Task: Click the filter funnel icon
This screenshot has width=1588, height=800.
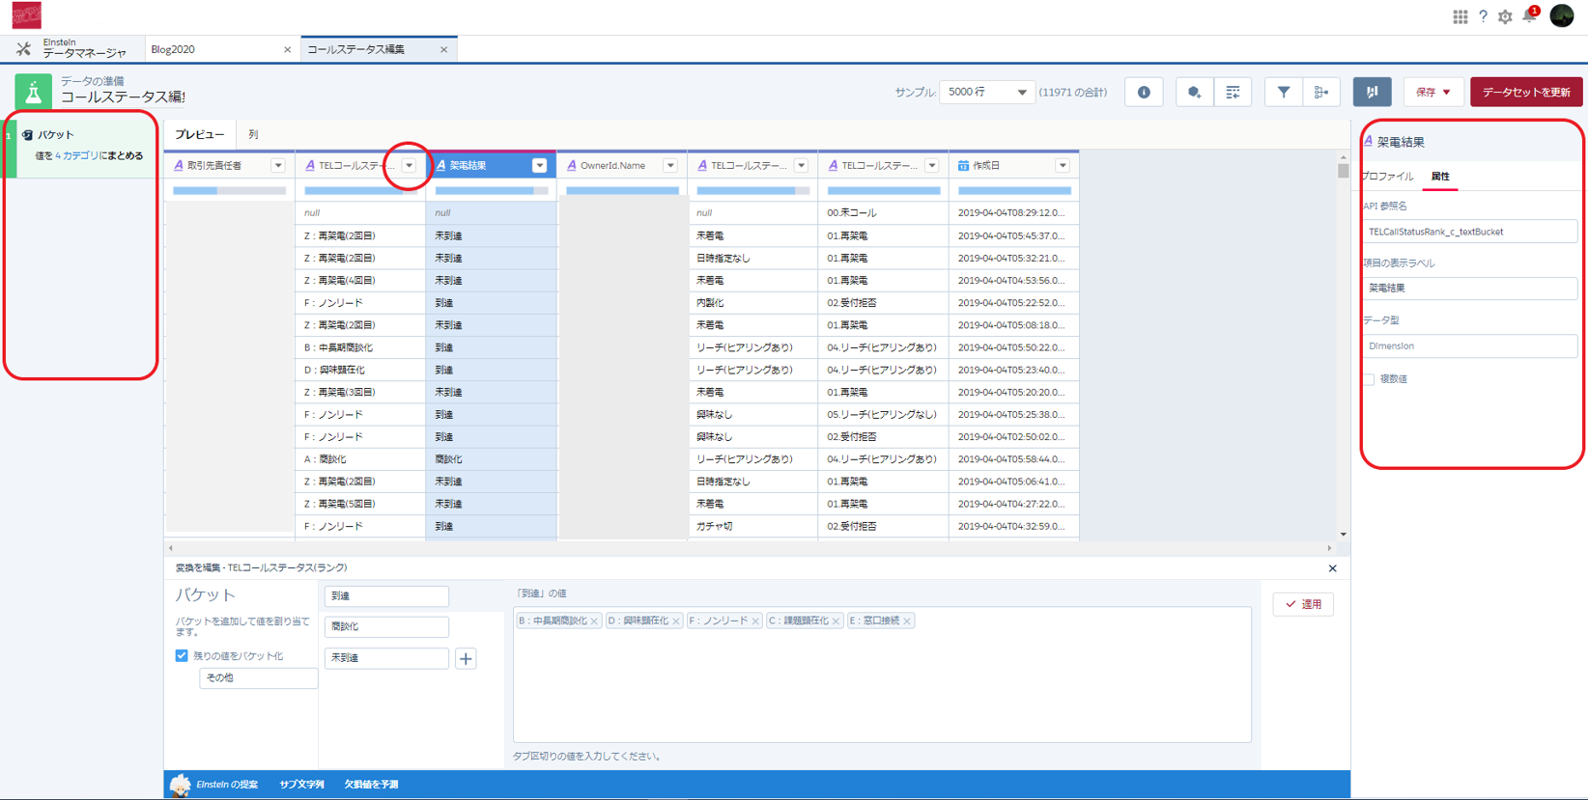Action: 1283,93
